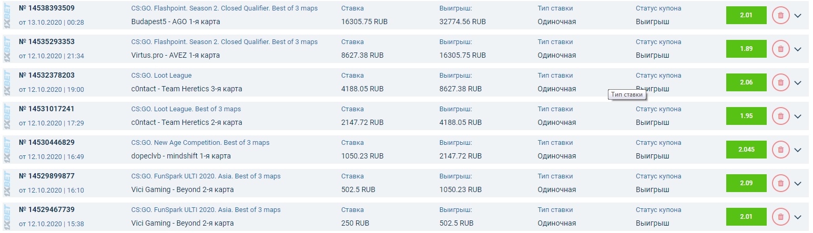Viewport: 813px width, 233px height.
Task: Delete bet coupon № 14530446829
Action: [x=780, y=150]
